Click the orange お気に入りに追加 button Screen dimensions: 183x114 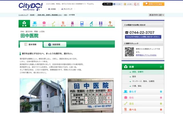154,4
